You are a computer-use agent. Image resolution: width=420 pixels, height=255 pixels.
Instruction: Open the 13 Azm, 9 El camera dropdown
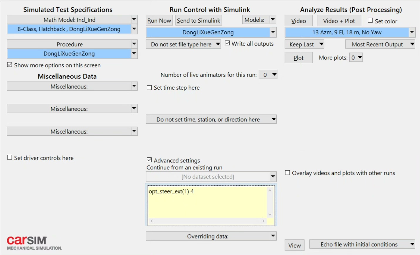click(x=412, y=32)
